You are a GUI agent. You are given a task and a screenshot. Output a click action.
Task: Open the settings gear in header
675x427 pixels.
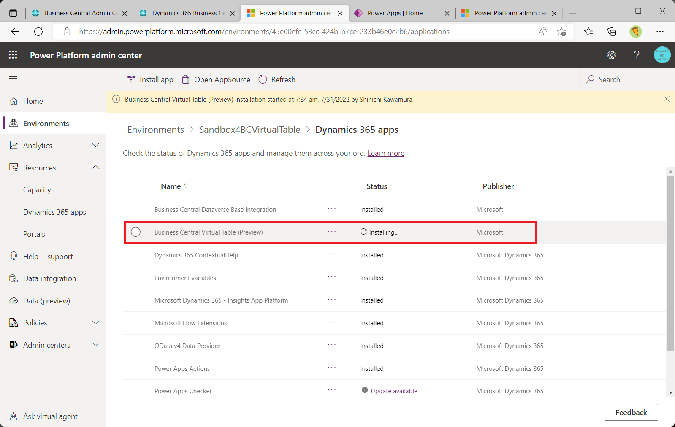click(611, 55)
